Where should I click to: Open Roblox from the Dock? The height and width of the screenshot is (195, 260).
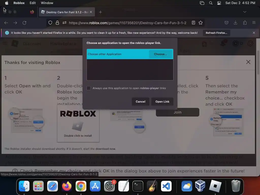215,186
